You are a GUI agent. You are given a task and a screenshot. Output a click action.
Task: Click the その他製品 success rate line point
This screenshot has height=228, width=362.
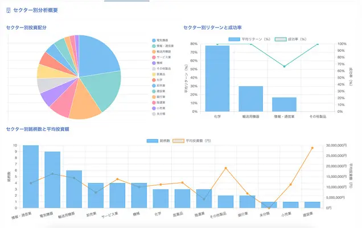[x=318, y=44]
